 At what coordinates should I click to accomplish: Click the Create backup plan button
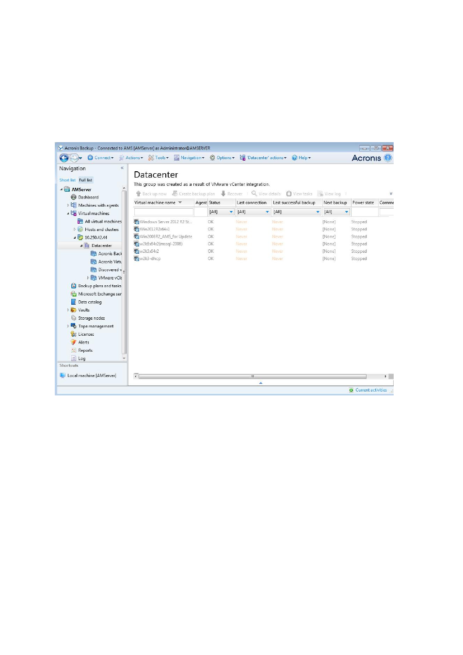(x=193, y=194)
